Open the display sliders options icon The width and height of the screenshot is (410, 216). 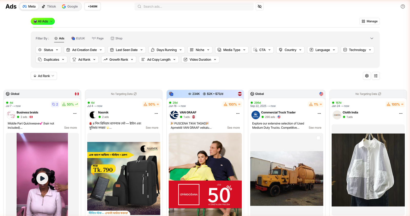(376, 76)
